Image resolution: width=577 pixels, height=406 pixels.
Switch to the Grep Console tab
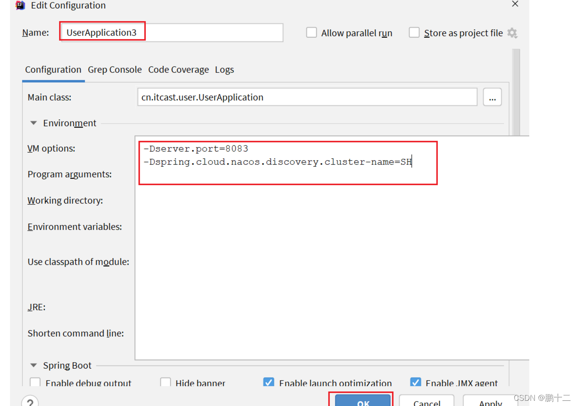(115, 69)
